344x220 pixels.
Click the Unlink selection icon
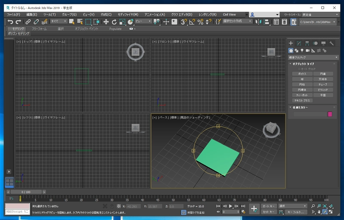[36, 21]
